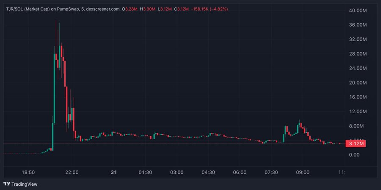Image resolution: width=381 pixels, height=190 pixels.
Task: Click the 03:00 time label
Action: coord(177,173)
